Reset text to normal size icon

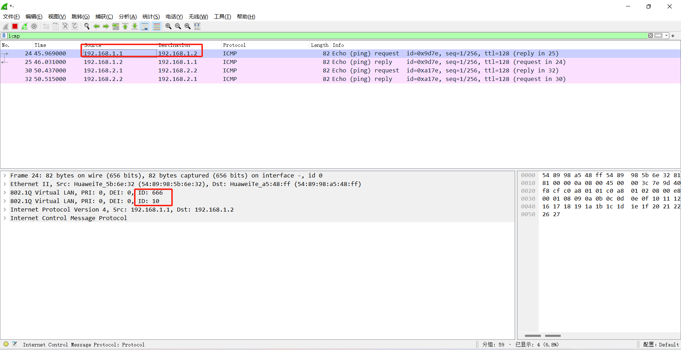click(188, 26)
